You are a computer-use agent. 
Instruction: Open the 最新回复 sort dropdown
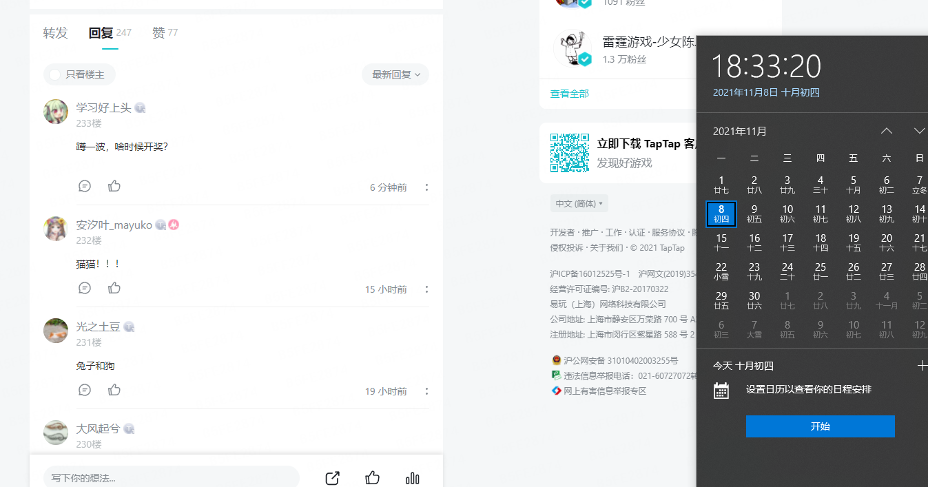pyautogui.click(x=395, y=74)
